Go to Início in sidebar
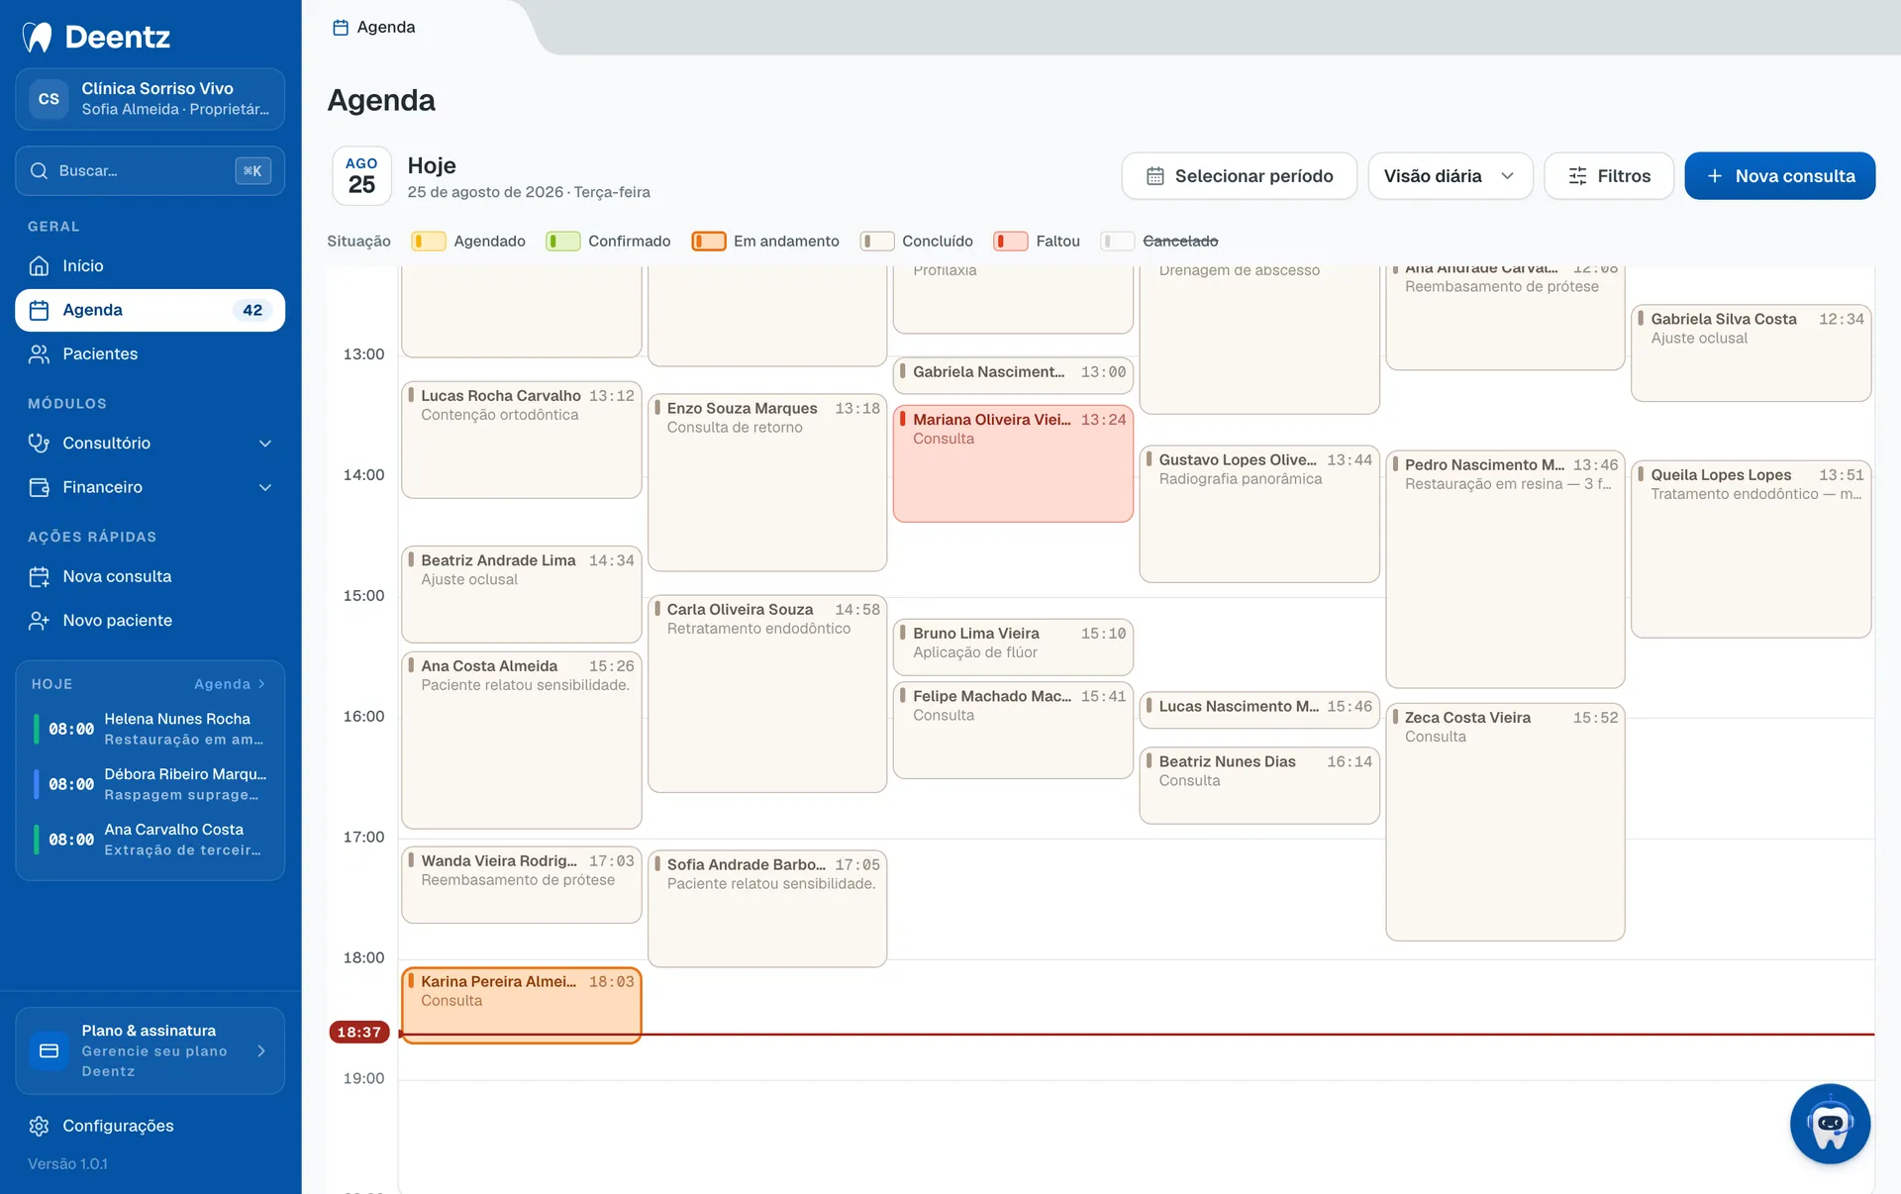This screenshot has height=1194, width=1901. coord(150,265)
